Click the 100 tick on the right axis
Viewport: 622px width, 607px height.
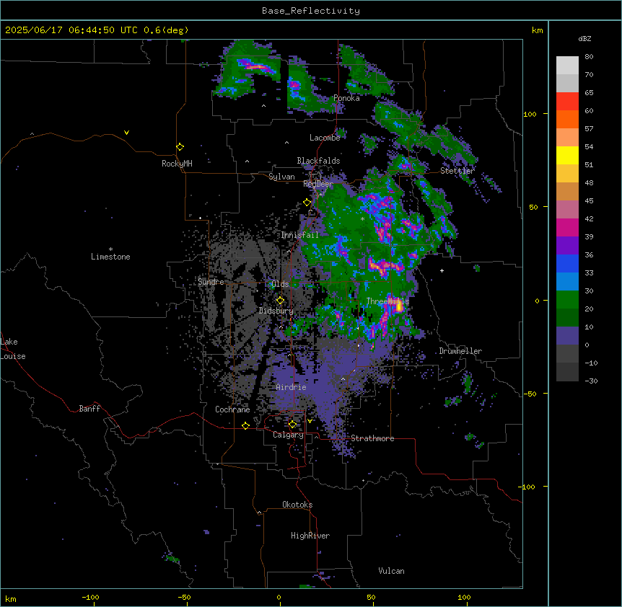(530, 114)
